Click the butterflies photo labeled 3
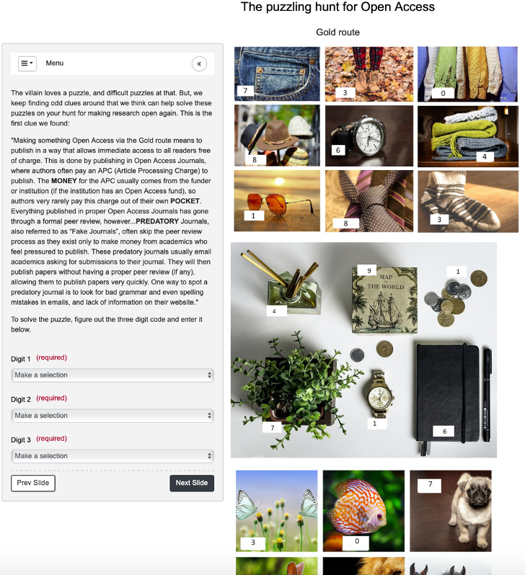 (x=276, y=511)
